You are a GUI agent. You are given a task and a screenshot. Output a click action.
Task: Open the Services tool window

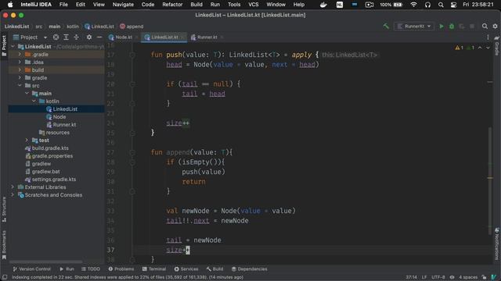tap(186, 269)
